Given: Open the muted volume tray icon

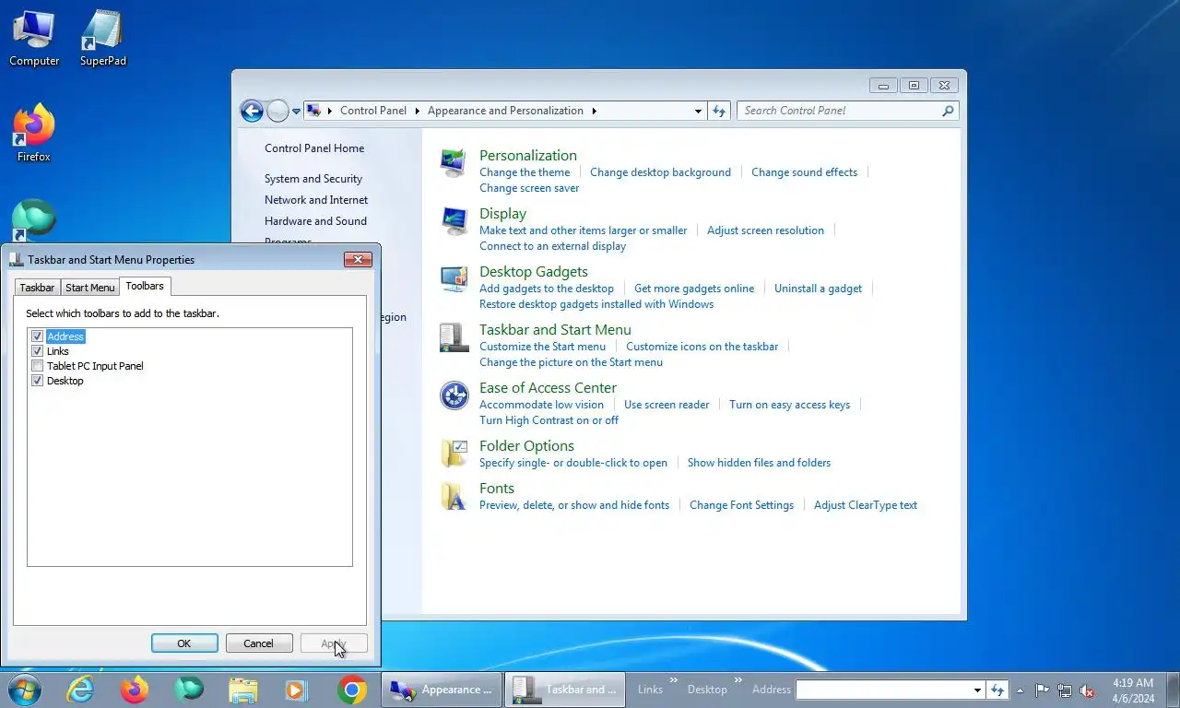Looking at the screenshot, I should point(1088,690).
